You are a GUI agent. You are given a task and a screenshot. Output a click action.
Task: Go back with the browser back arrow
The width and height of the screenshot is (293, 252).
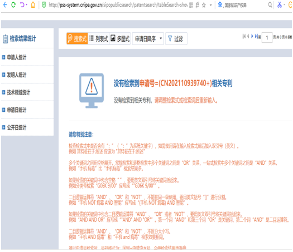[x=5, y=5]
